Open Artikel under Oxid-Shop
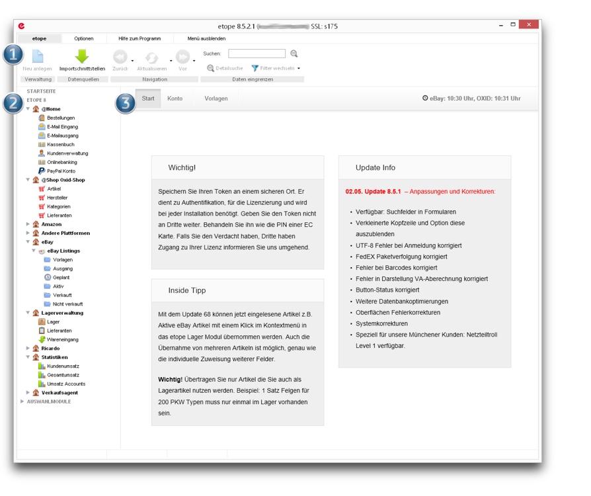The image size is (591, 496). 54,188
